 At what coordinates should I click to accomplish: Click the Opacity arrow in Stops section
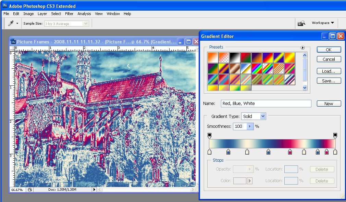250,169
